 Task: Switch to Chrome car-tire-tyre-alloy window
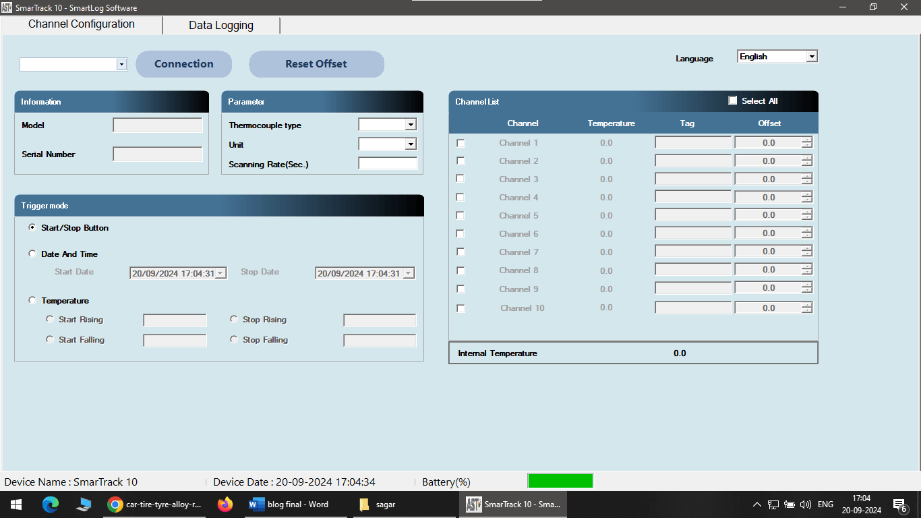coord(156,505)
